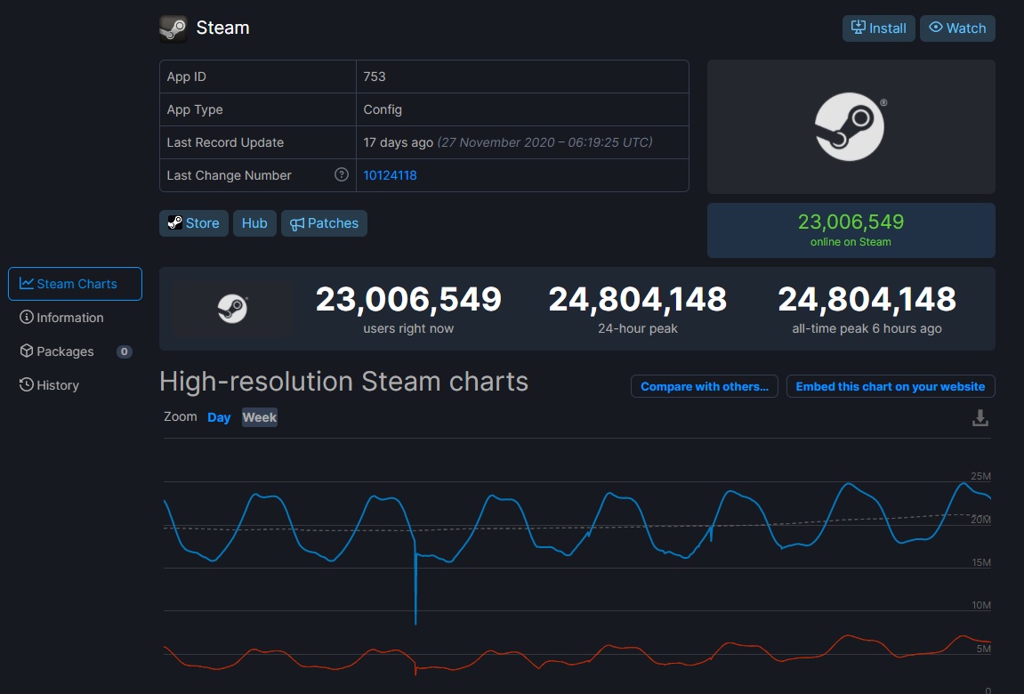Open the Patches button
1024x694 pixels.
tap(324, 223)
